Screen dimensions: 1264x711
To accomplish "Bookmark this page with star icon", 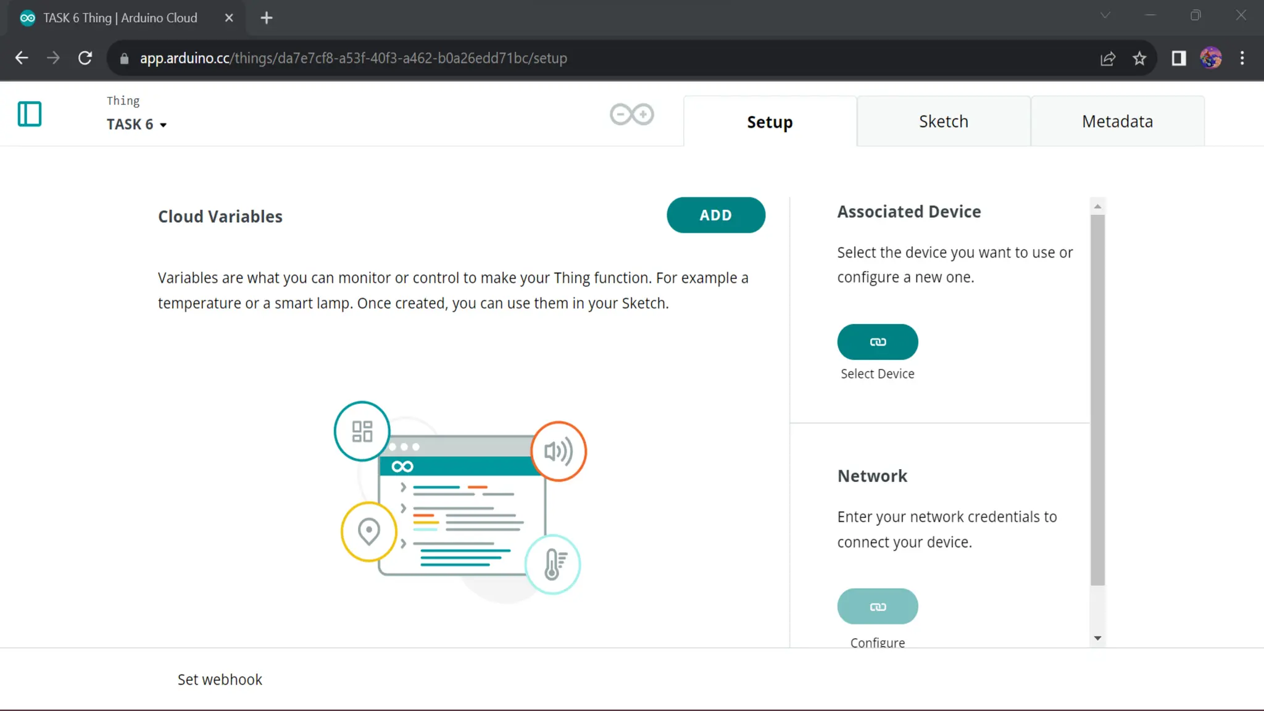I will pos(1139,58).
